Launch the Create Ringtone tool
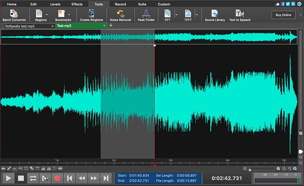Image resolution: width=304 pixels, height=186 pixels. [x=91, y=15]
